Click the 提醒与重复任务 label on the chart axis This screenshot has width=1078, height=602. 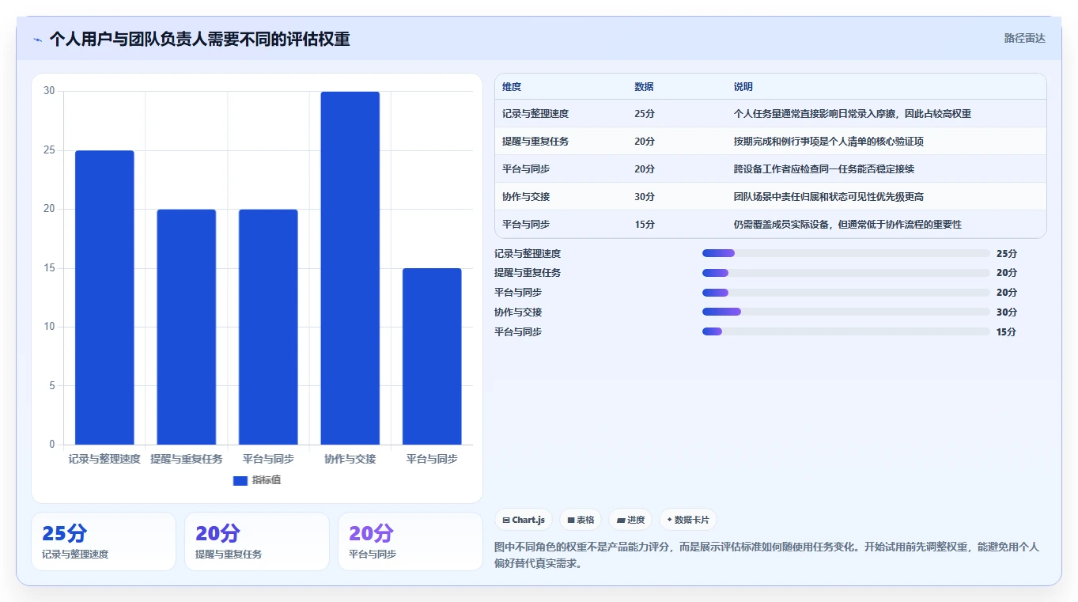pyautogui.click(x=187, y=459)
